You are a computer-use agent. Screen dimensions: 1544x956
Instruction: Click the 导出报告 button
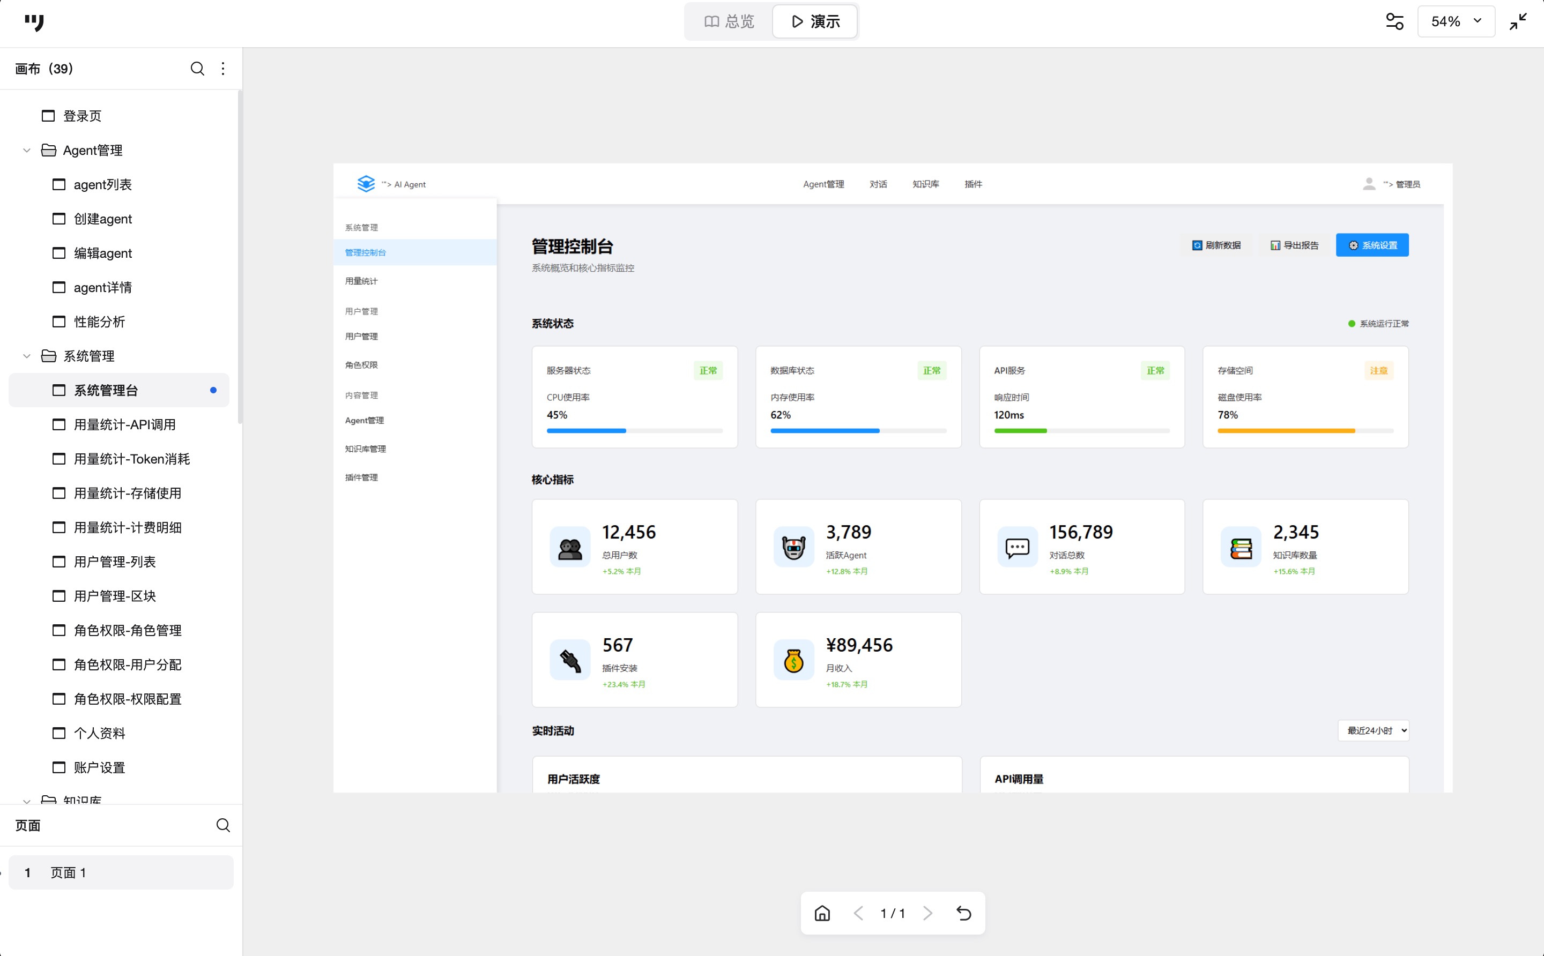click(1294, 245)
